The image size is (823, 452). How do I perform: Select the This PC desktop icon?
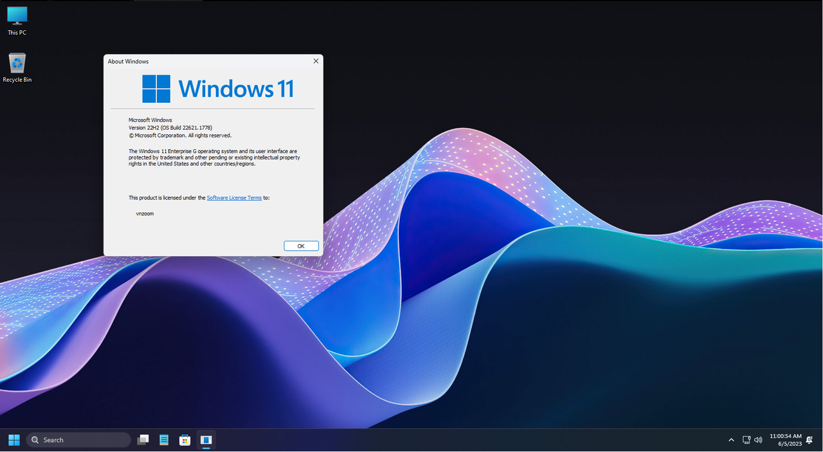[17, 21]
